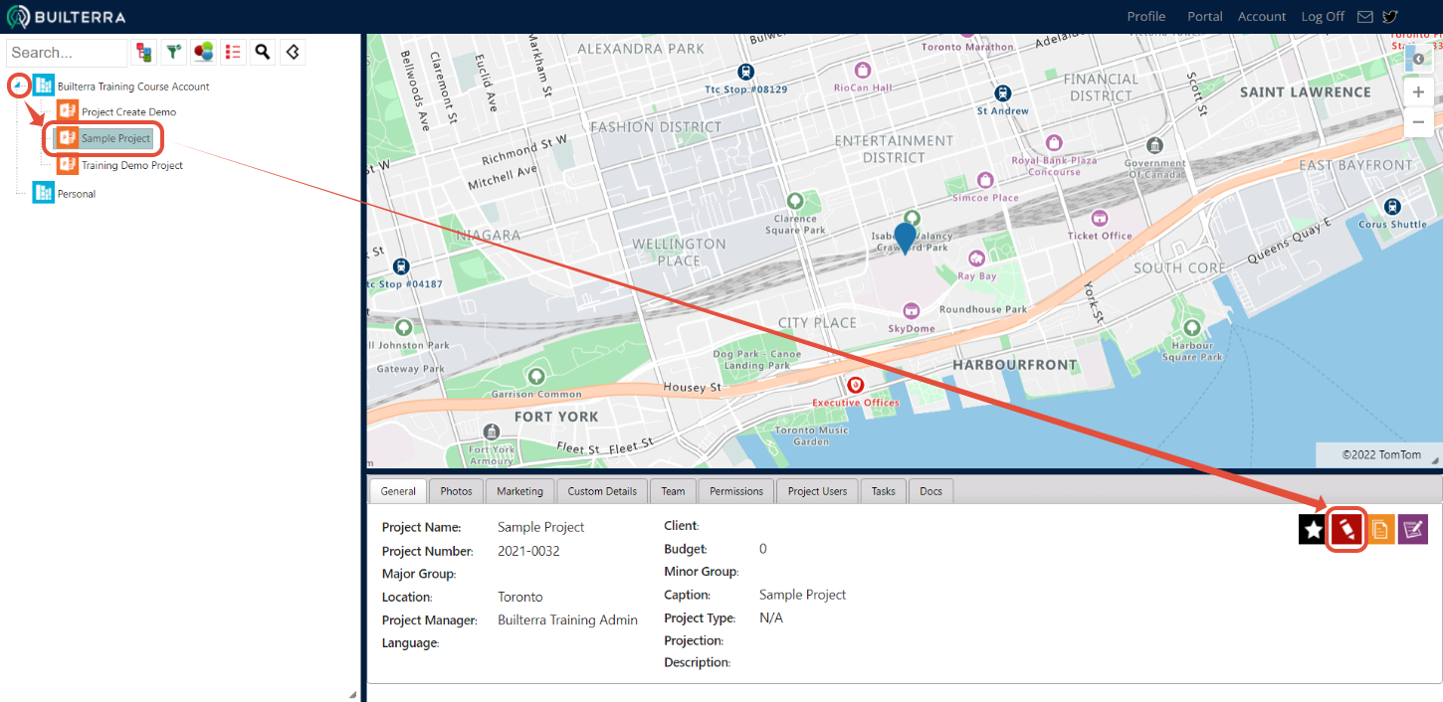Select the red list view icon
The height and width of the screenshot is (702, 1443).
[x=233, y=52]
